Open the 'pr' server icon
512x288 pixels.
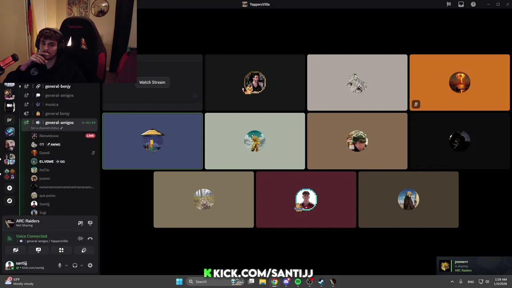[10, 120]
